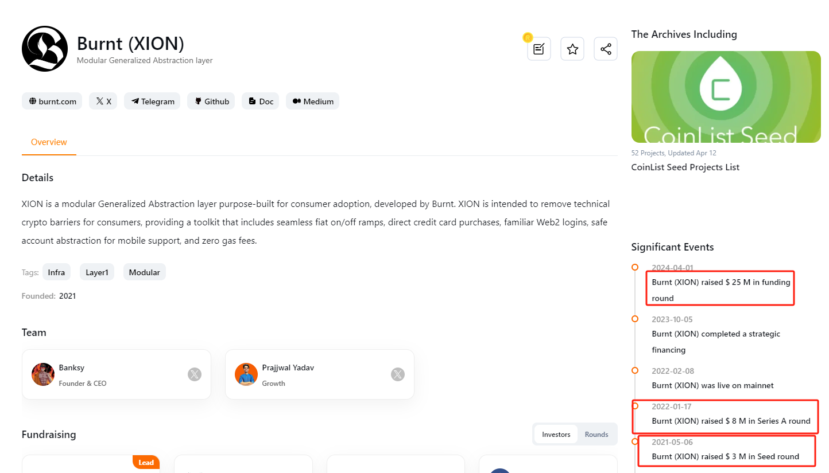
Task: Click the 52 Projects, Updated Apr 12 text
Action: point(673,153)
